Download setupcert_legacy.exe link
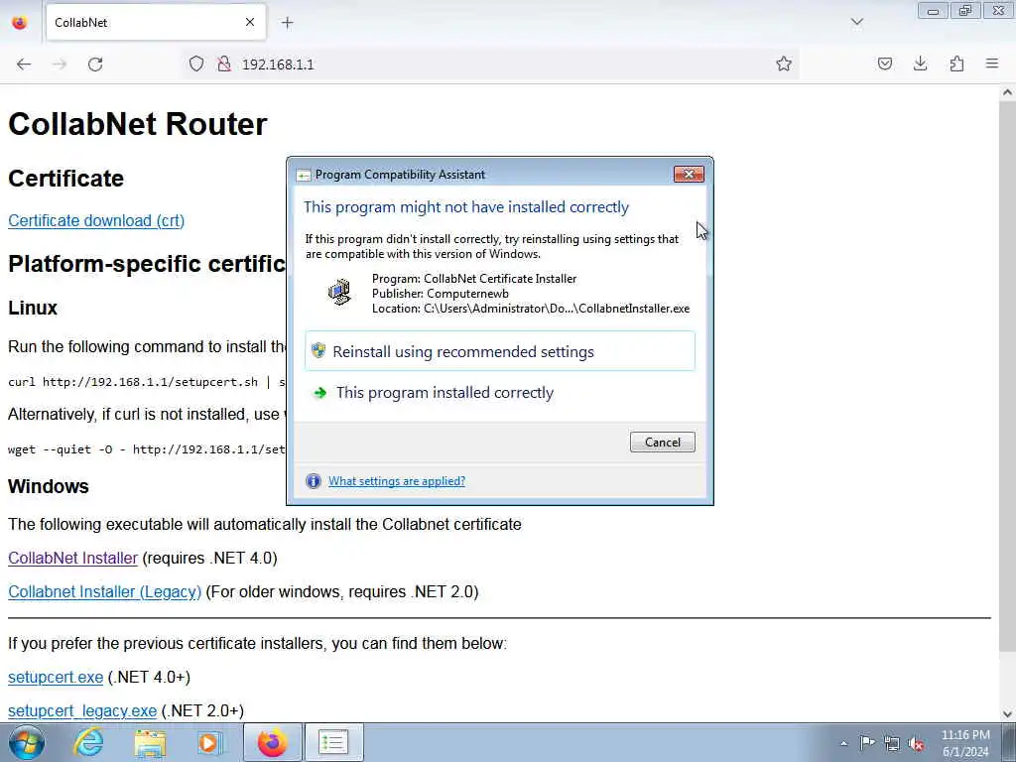 coord(82,710)
